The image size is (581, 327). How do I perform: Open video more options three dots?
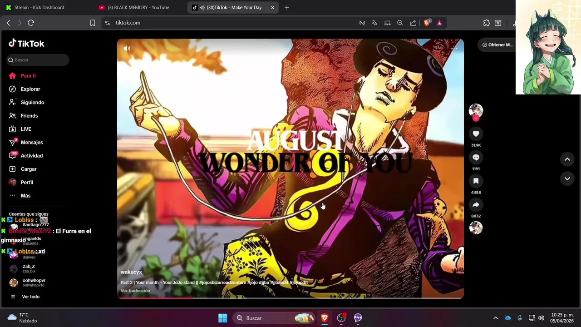pyautogui.click(x=454, y=48)
